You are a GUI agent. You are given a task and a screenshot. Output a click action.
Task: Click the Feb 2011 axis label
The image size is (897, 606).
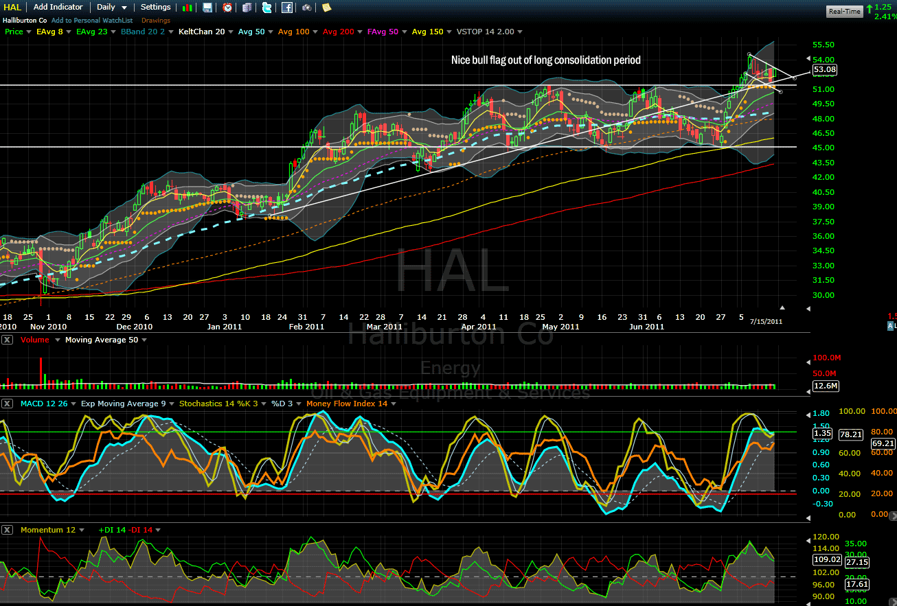click(306, 327)
